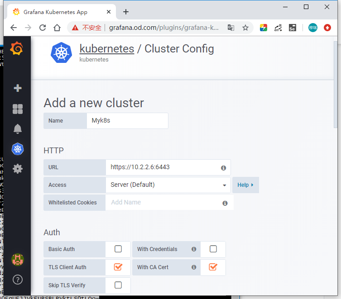Open the Grafana home logo in sidebar

[x=17, y=48]
